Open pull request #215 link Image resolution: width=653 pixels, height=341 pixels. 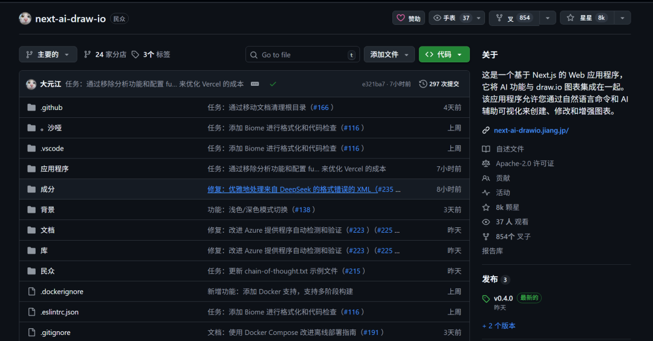tap(352, 271)
